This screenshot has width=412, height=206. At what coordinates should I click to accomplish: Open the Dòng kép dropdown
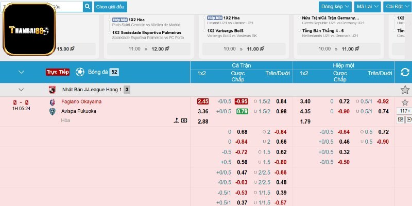[x=335, y=7]
